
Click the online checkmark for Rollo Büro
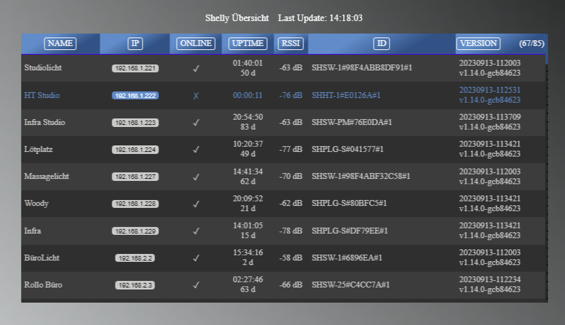196,285
